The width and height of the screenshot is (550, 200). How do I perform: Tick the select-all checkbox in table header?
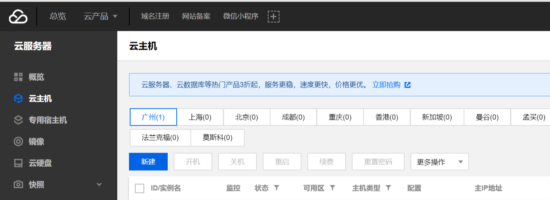pyautogui.click(x=140, y=188)
